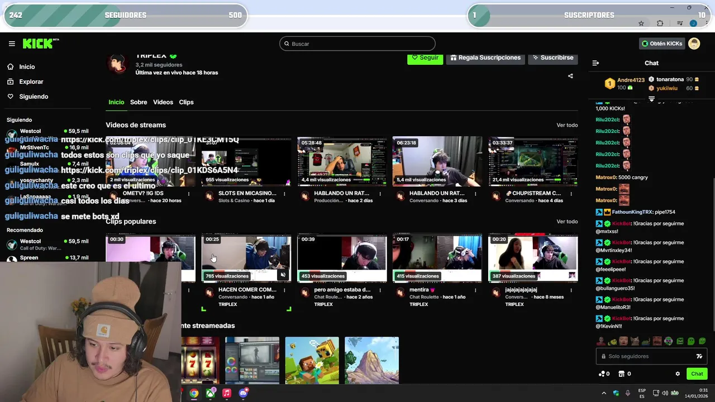715x402 pixels.
Task: Open chat settings gear icon
Action: click(x=678, y=374)
